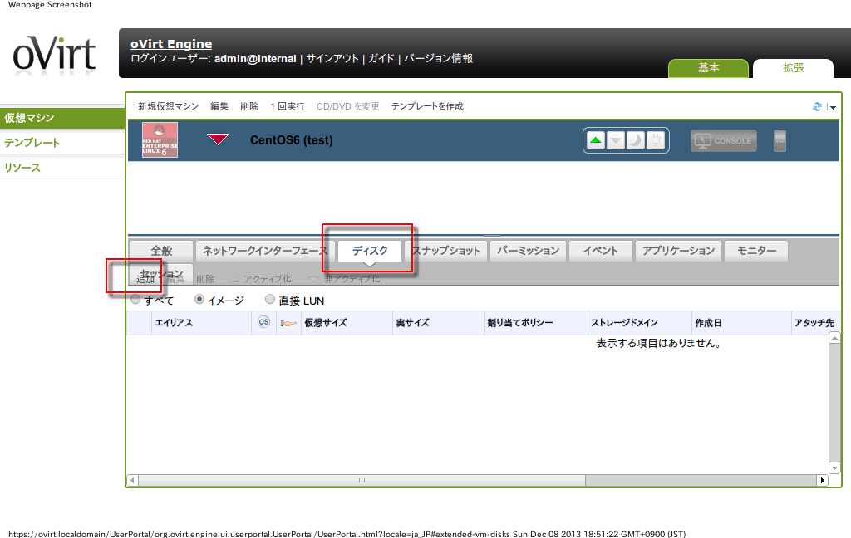Open the dropdown arrow beside the refresh icon

pyautogui.click(x=833, y=108)
